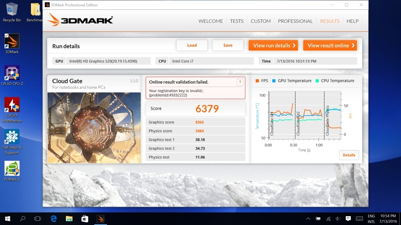
Task: Open File Explorer from taskbar
Action: click(x=69, y=219)
